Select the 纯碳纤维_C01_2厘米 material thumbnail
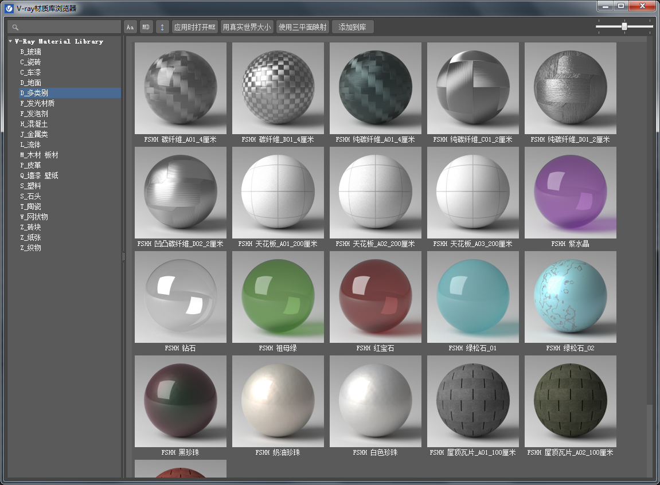Image resolution: width=660 pixels, height=485 pixels. click(473, 88)
